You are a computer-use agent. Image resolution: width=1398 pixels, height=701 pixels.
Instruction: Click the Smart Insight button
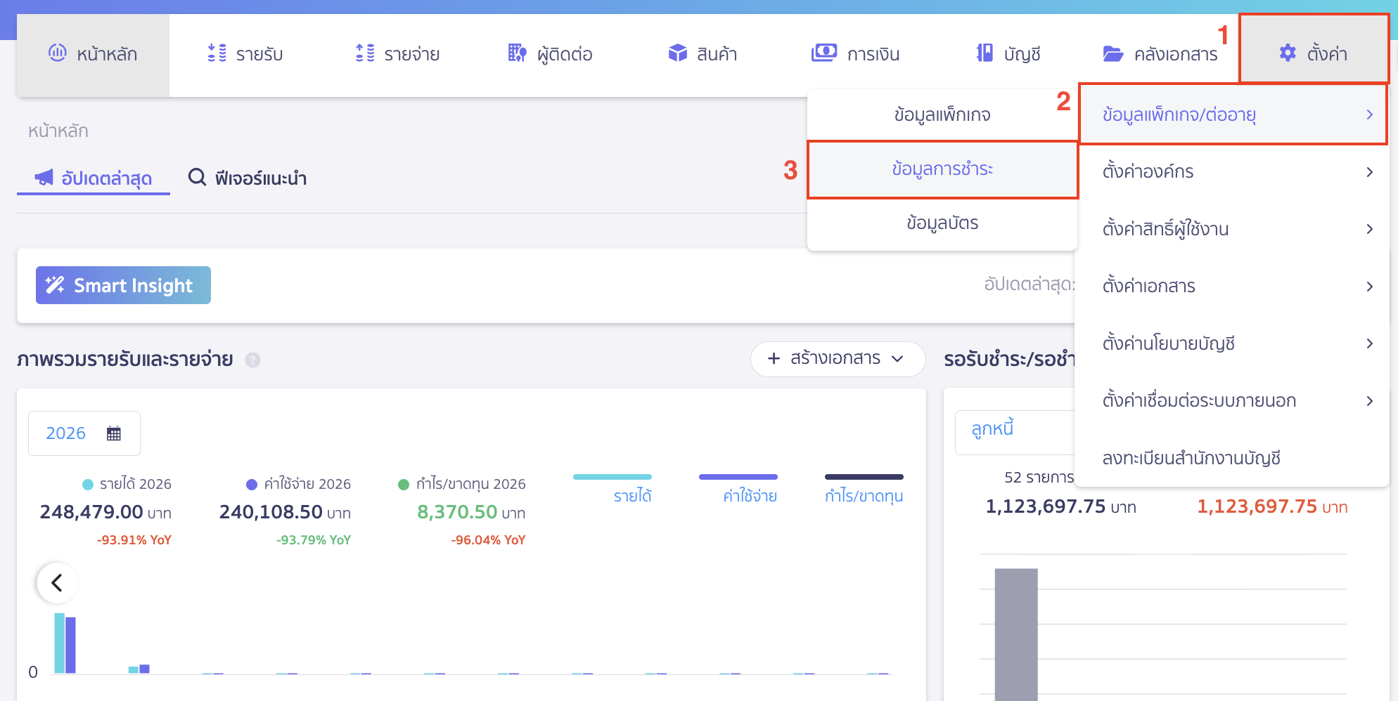[123, 285]
